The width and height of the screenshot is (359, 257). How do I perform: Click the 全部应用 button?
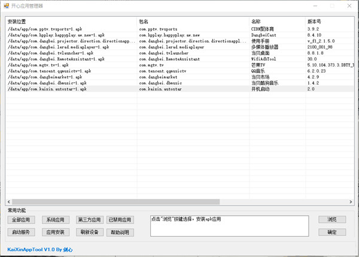[22, 220]
